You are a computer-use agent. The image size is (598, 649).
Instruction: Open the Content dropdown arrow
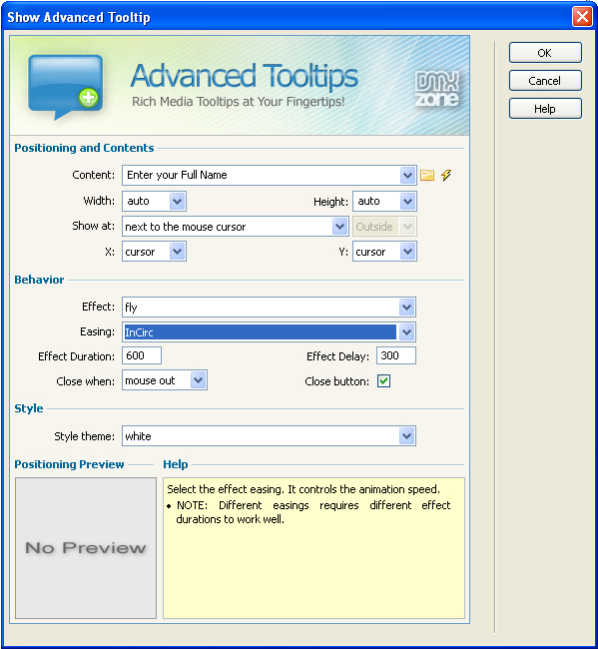pyautogui.click(x=407, y=176)
